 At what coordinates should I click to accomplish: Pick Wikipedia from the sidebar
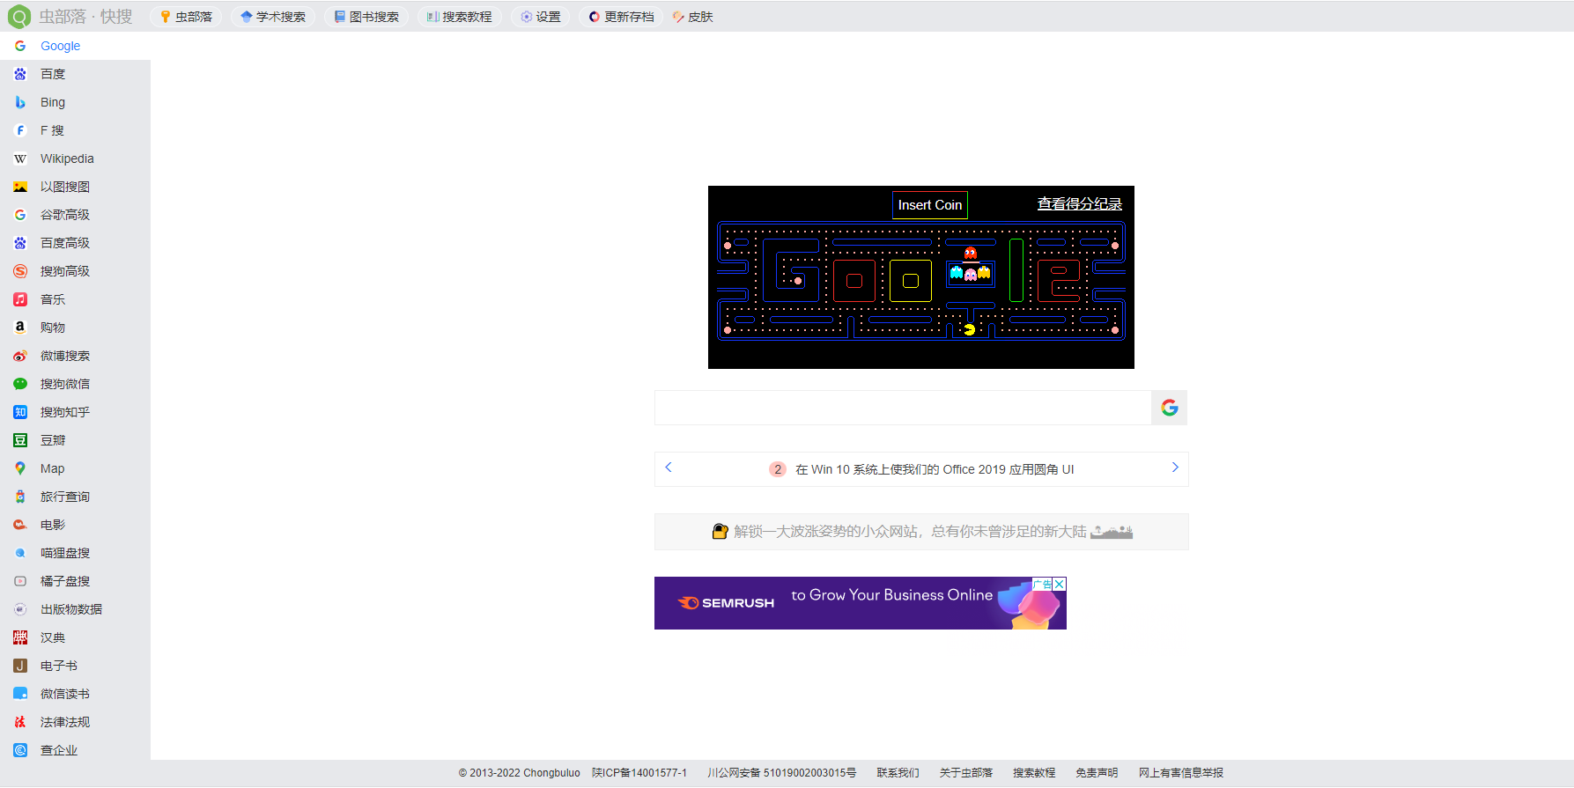75,158
